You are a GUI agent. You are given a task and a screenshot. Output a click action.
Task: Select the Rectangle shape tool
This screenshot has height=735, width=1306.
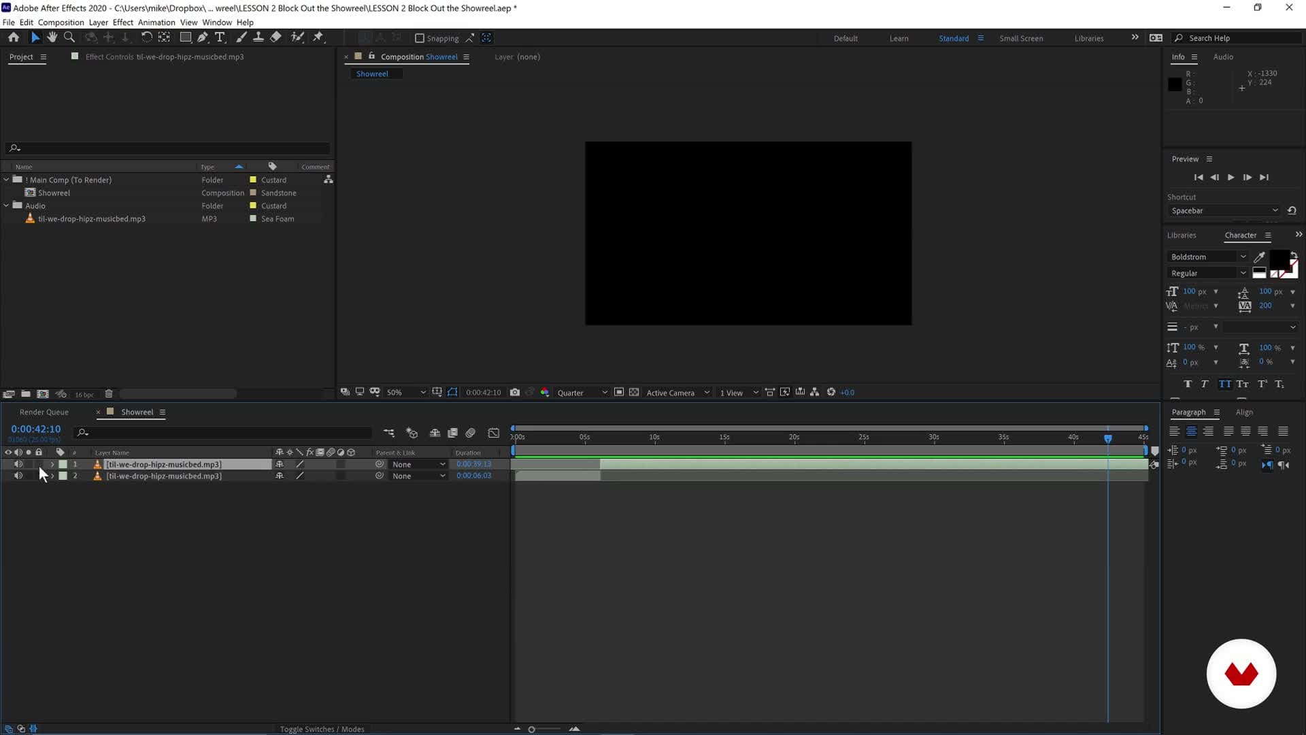click(185, 37)
